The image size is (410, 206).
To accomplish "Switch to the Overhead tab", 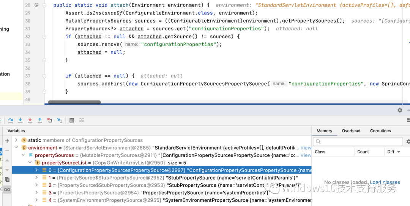I will (x=351, y=131).
